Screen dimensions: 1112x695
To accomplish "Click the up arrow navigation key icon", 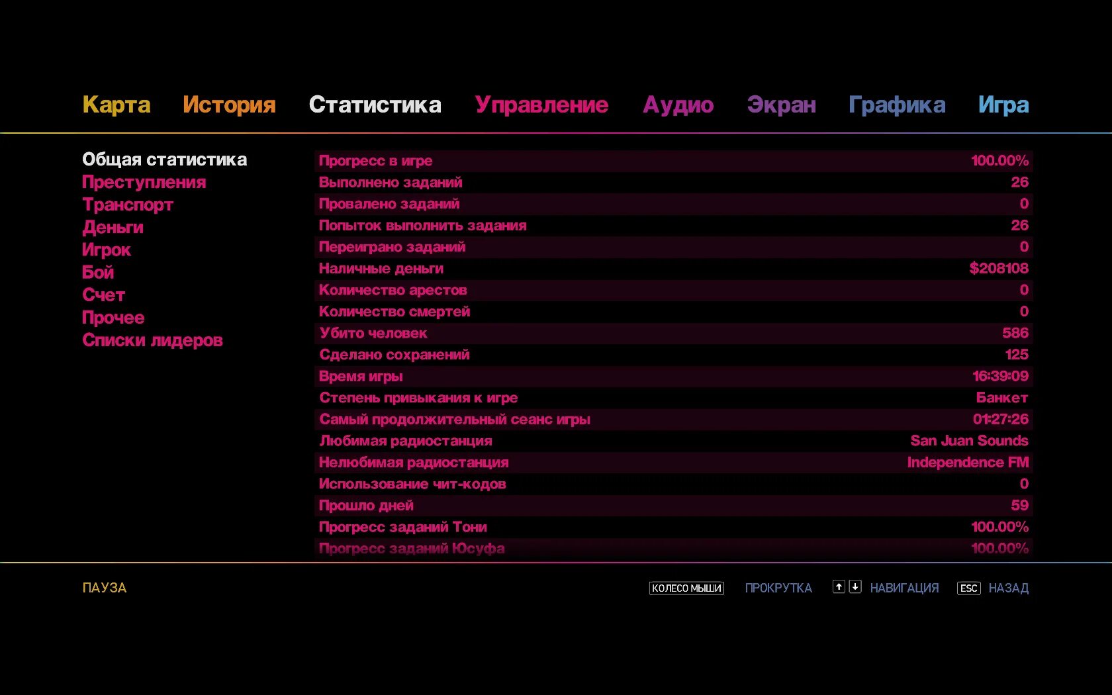I will pyautogui.click(x=839, y=586).
